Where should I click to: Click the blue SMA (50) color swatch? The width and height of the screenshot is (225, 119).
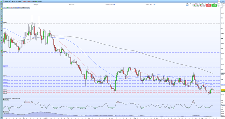pos(18,8)
